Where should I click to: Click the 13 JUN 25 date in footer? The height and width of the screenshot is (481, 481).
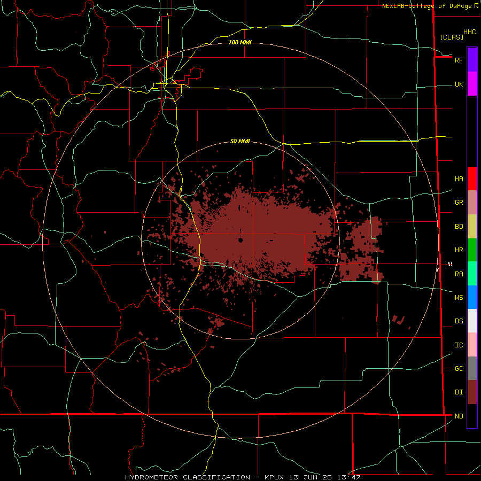click(311, 477)
